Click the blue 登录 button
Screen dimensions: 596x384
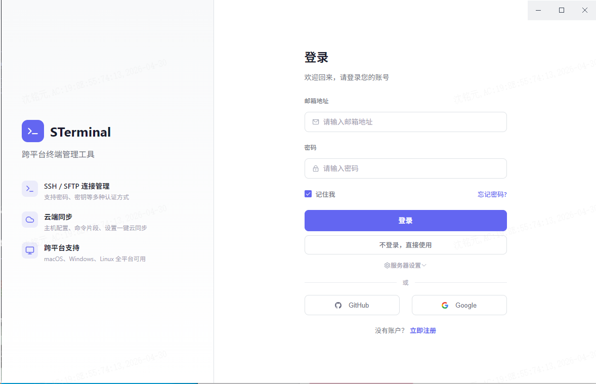pos(406,221)
